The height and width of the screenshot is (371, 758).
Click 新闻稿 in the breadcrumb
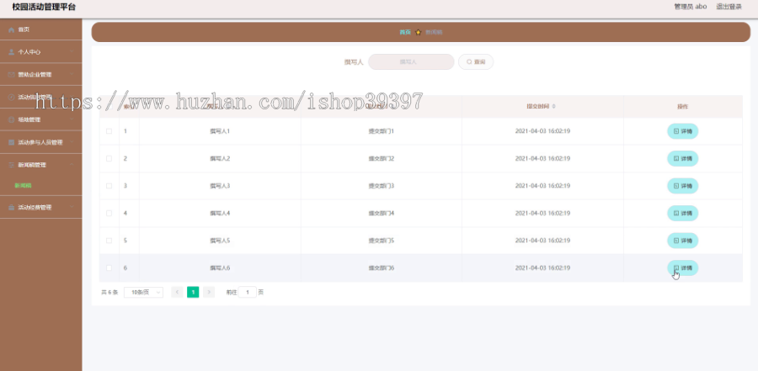434,32
